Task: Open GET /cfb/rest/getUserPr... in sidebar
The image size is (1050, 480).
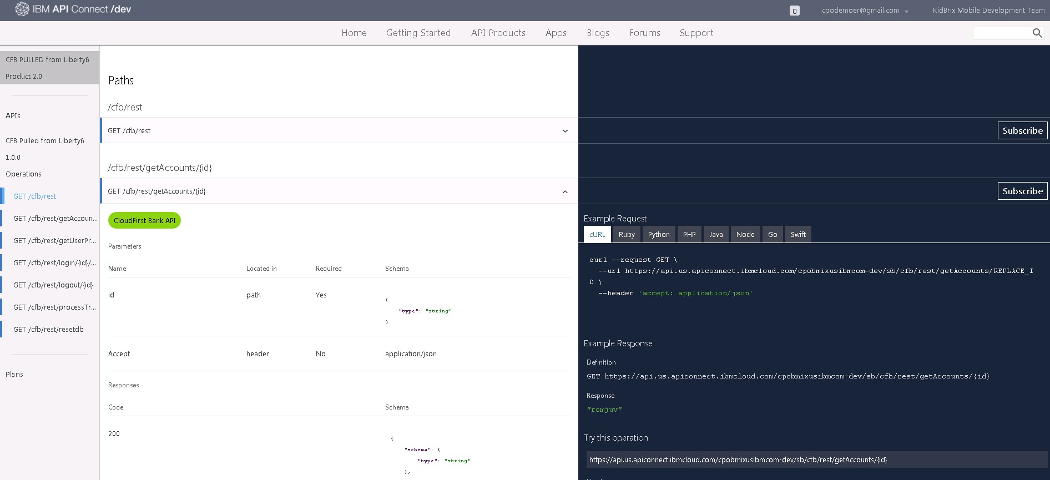Action: tap(54, 241)
